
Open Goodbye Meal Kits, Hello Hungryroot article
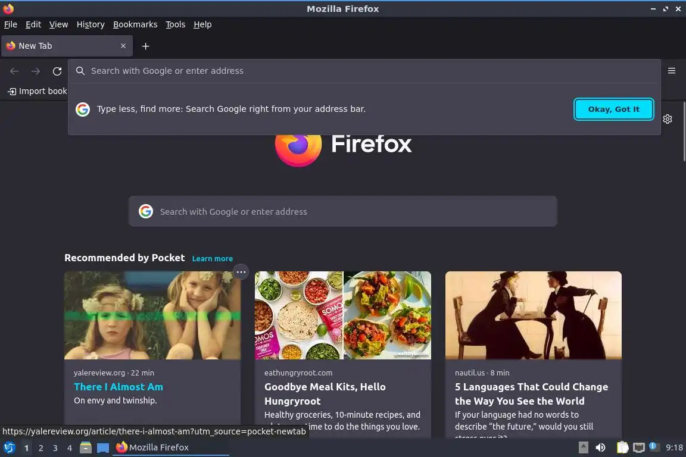(x=325, y=394)
